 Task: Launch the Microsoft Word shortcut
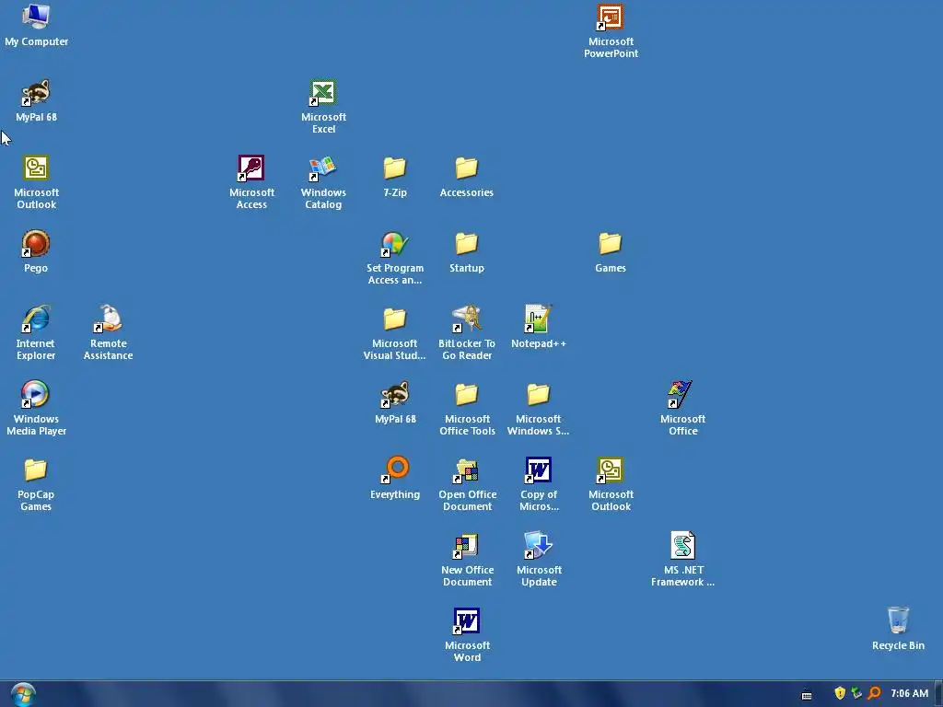(x=467, y=635)
